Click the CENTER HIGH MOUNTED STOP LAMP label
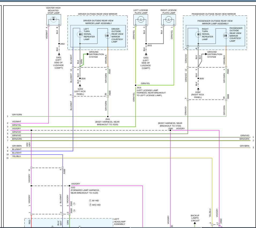Image resolution: width=256 pixels, height=228 pixels. pyautogui.click(x=53, y=10)
